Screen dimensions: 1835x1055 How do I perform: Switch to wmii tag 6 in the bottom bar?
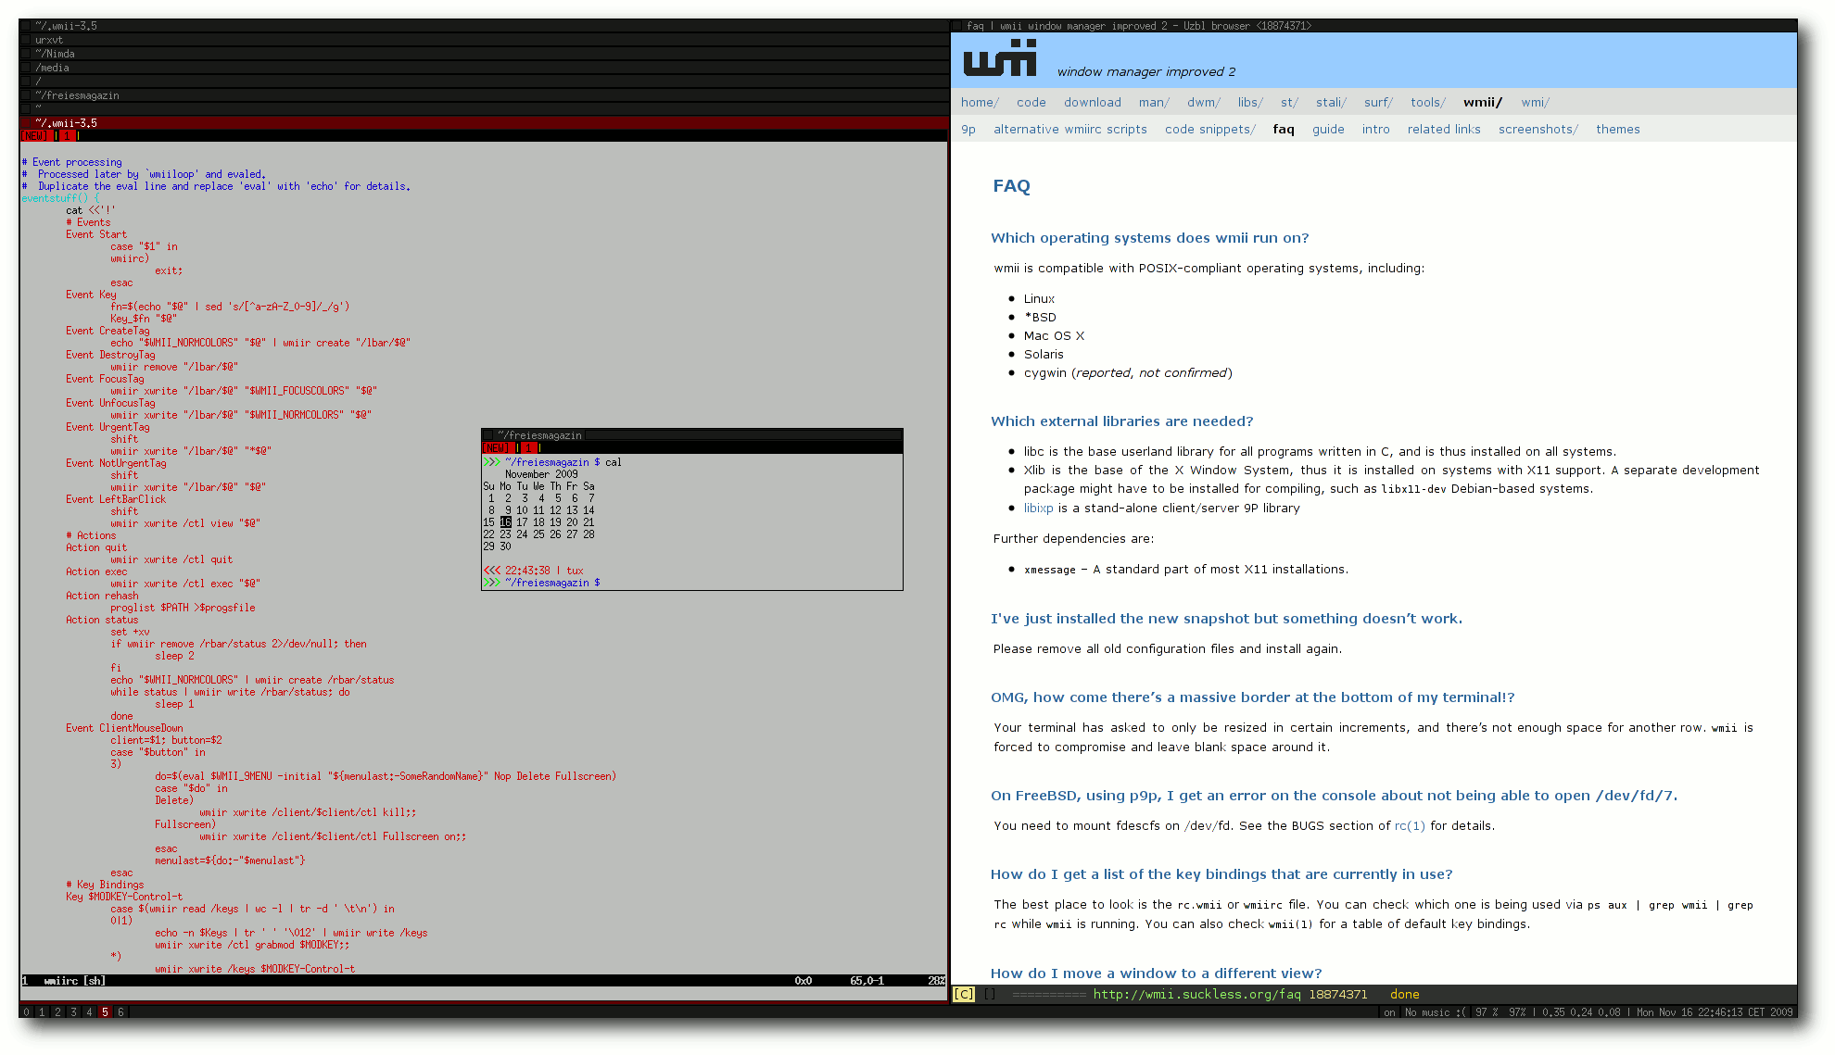tap(120, 1012)
